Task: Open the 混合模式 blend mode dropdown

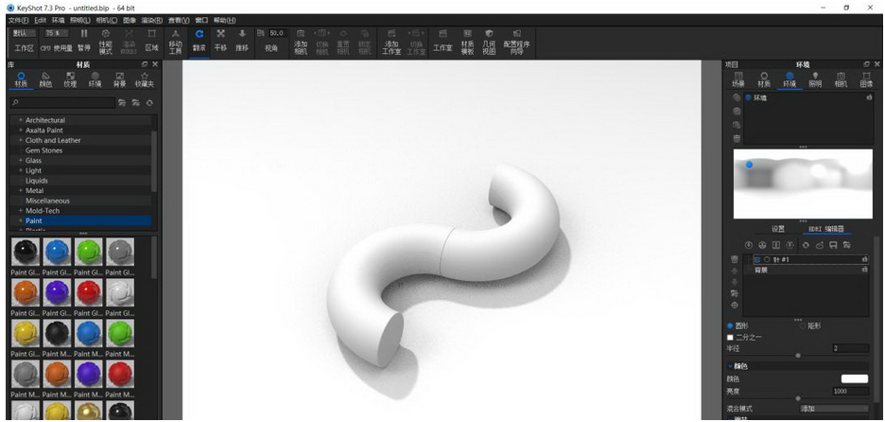Action: point(834,408)
